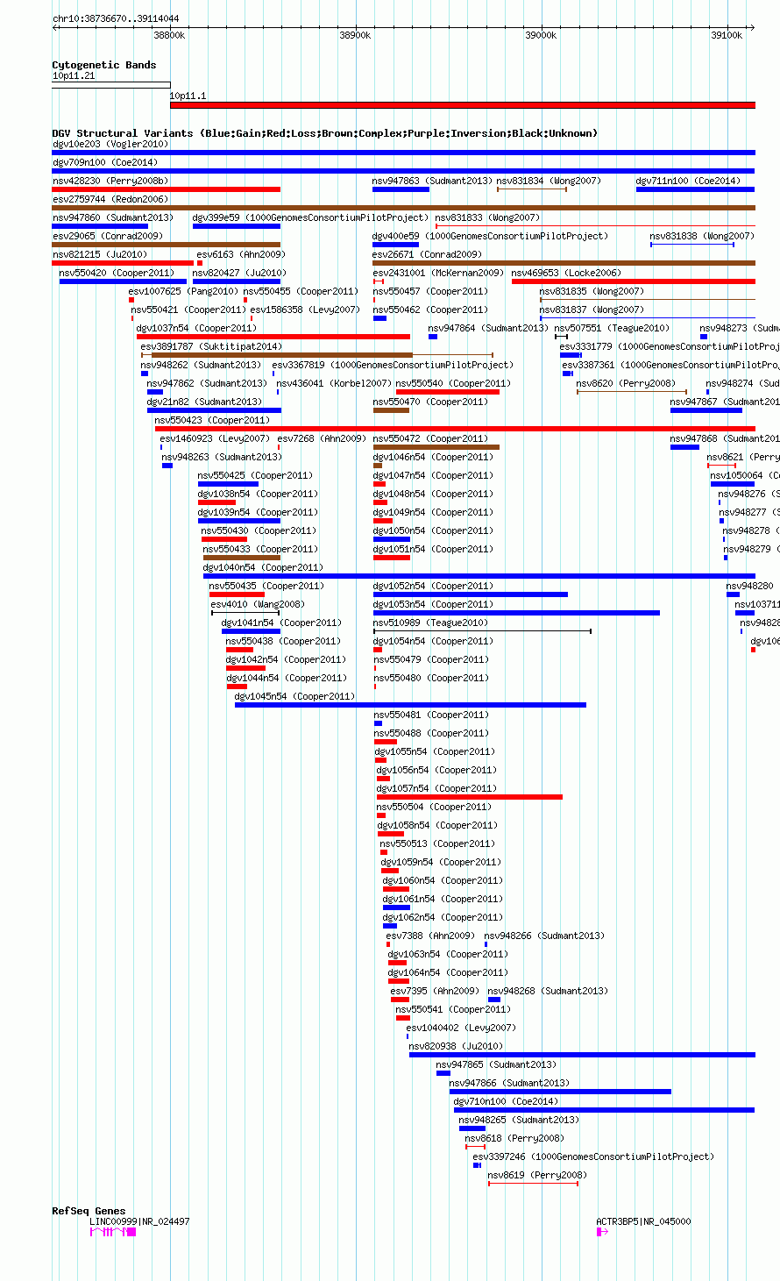This screenshot has height=1281, width=780.
Task: Select esv3397246 1000GenomesConsortiumPilotProject label
Action: (593, 1156)
